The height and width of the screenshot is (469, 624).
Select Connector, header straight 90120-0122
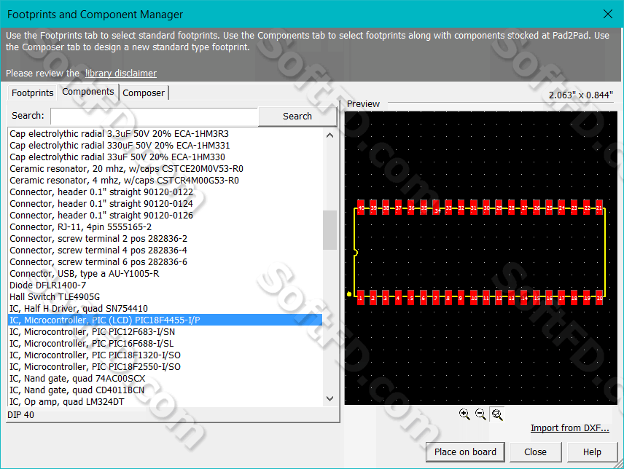click(165, 192)
